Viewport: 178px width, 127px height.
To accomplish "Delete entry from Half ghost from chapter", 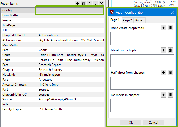I will pyautogui.click(x=170, y=73).
